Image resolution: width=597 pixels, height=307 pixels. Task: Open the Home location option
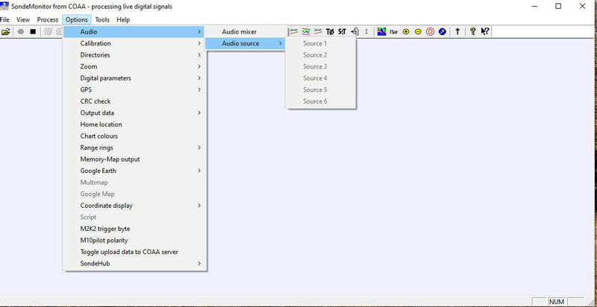(x=134, y=124)
